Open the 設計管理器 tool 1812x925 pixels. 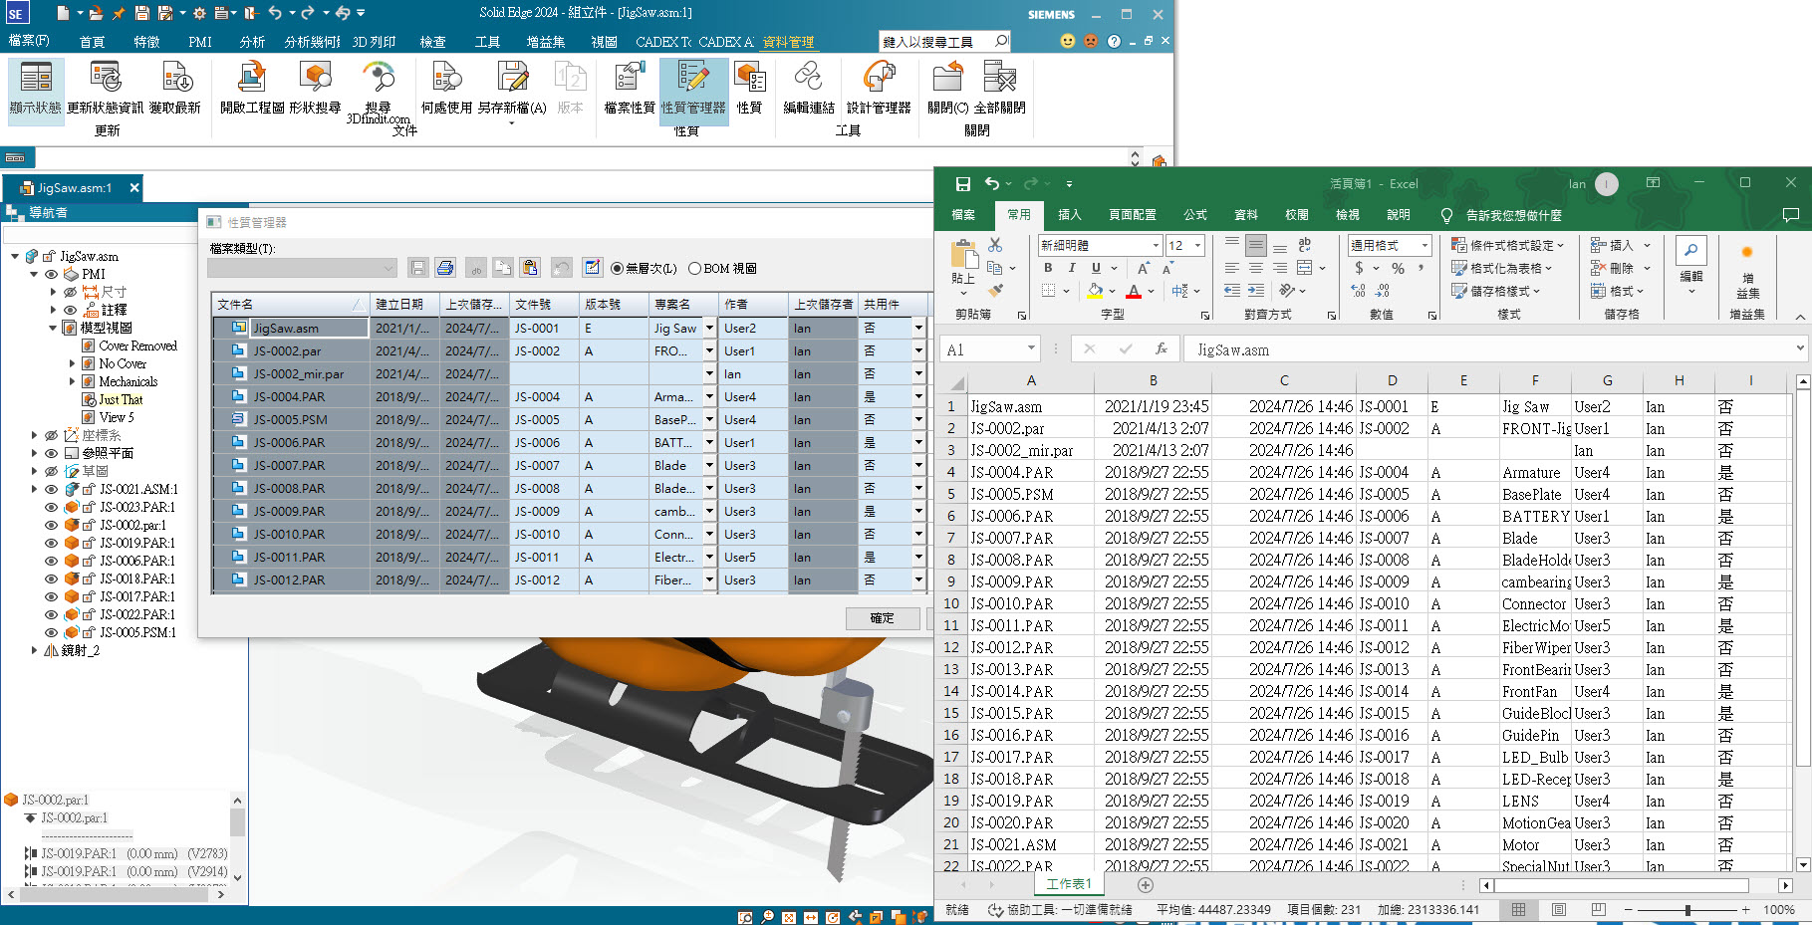point(879,87)
